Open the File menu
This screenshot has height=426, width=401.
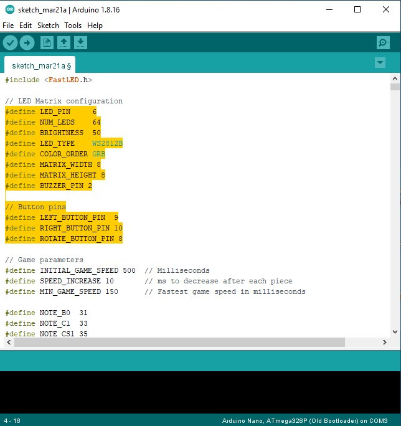click(8, 26)
